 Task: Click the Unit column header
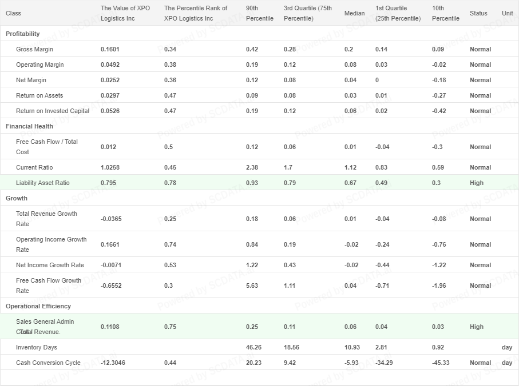tap(507, 13)
